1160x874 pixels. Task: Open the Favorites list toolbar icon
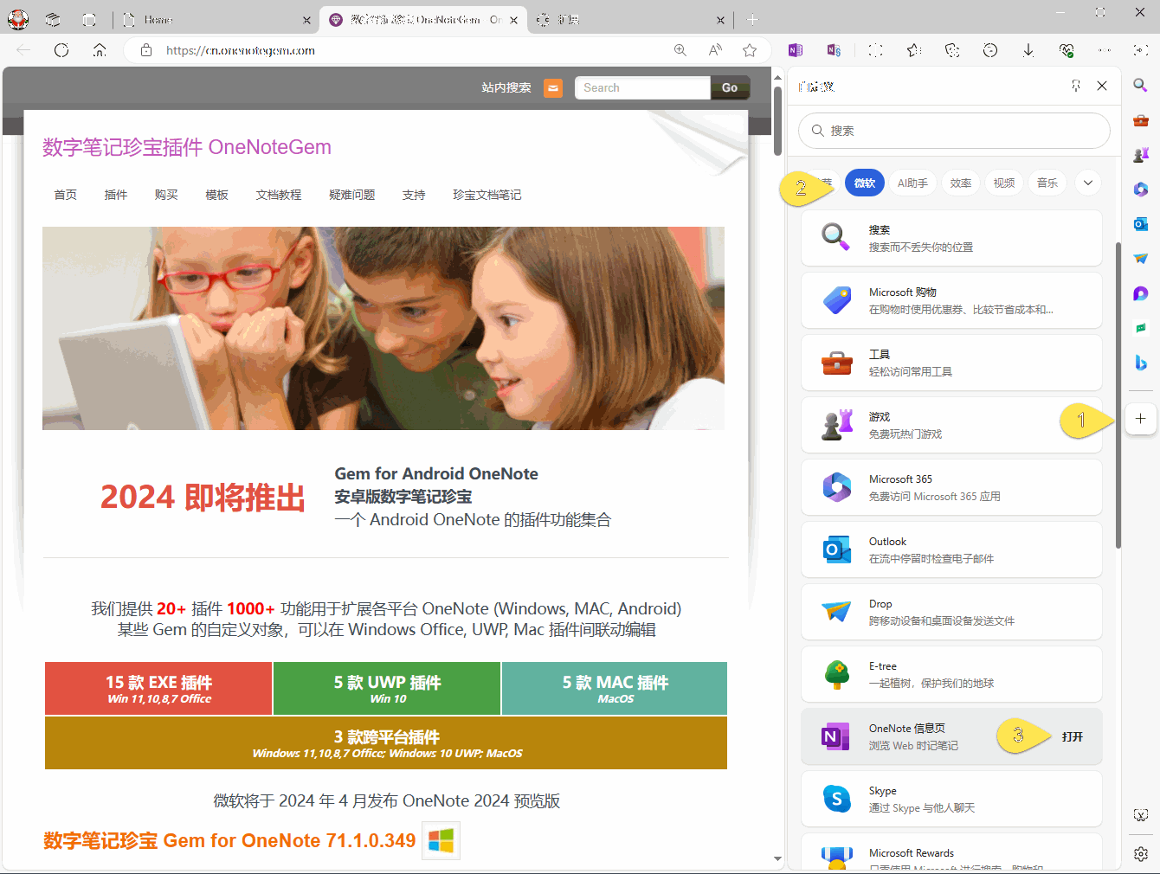point(914,50)
